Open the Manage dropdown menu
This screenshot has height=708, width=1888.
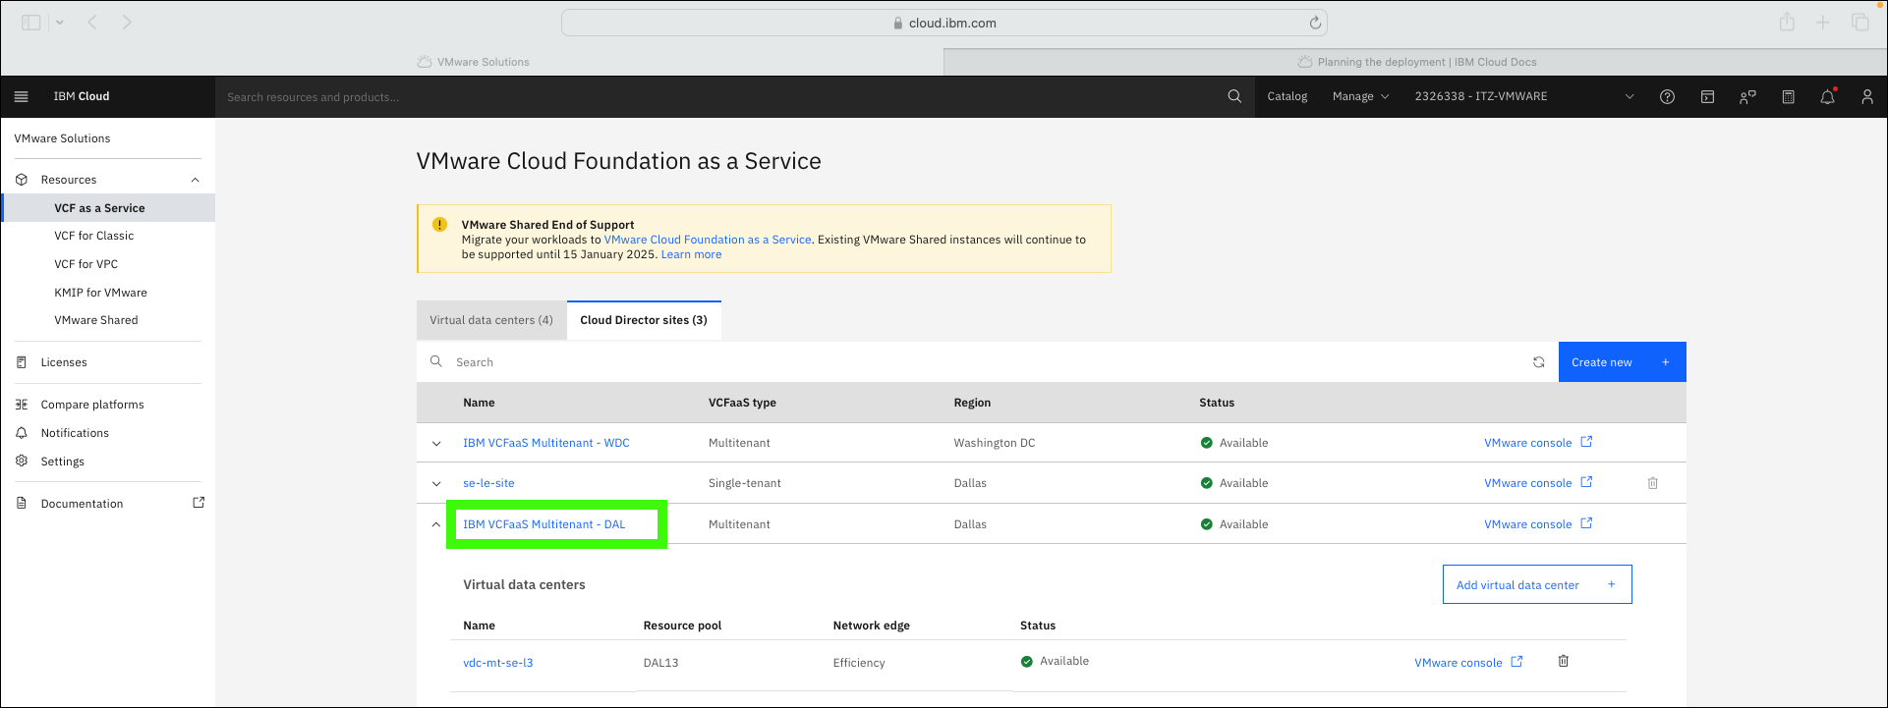1360,96
